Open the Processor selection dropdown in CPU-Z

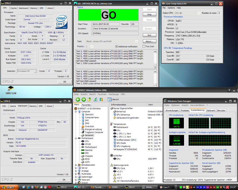click(35, 71)
